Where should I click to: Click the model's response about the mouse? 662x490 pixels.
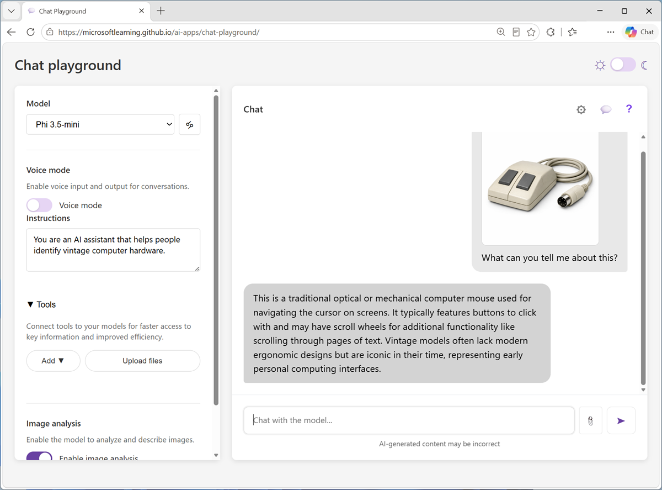[x=397, y=333]
